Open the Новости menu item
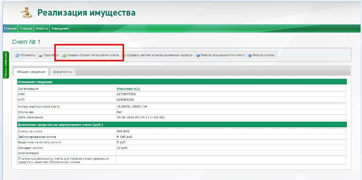This screenshot has height=180, width=362. click(x=42, y=29)
